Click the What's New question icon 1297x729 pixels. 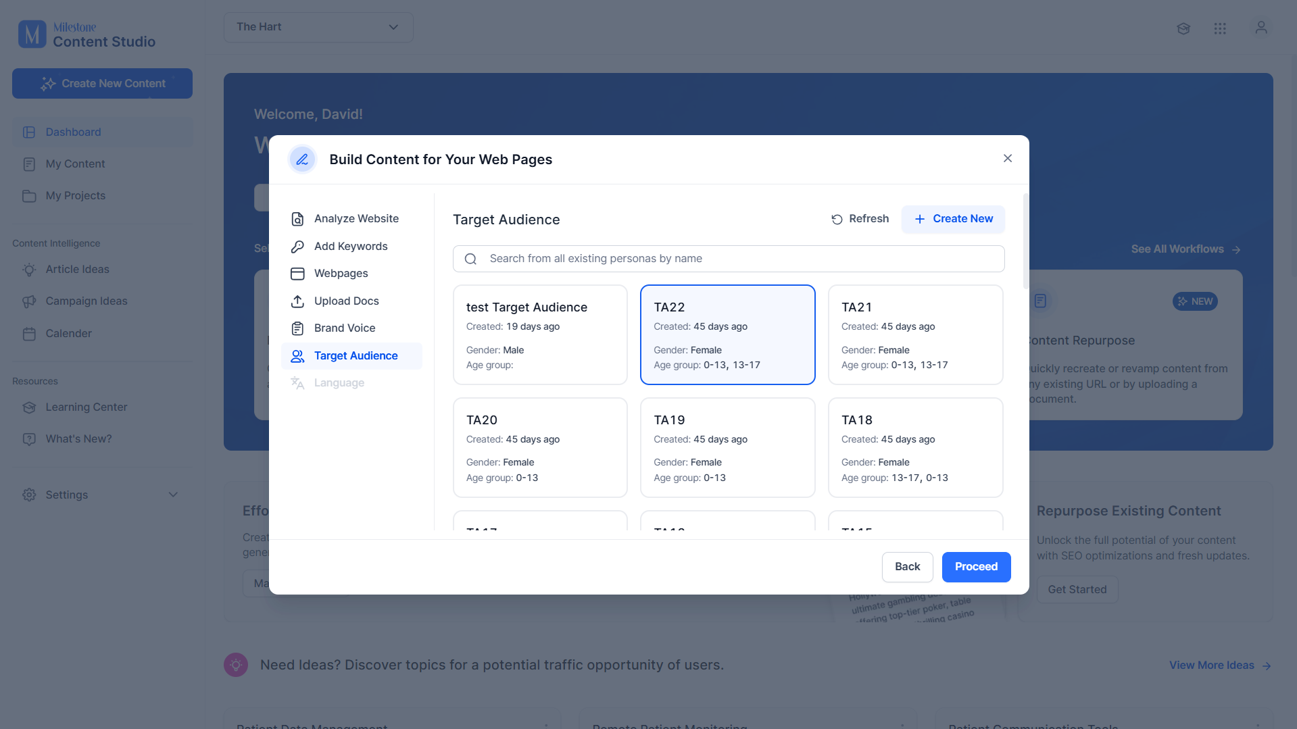(29, 439)
